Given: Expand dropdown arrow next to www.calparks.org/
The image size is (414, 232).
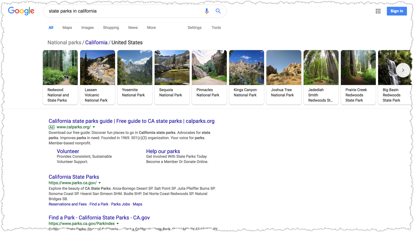Looking at the screenshot, I should point(94,127).
